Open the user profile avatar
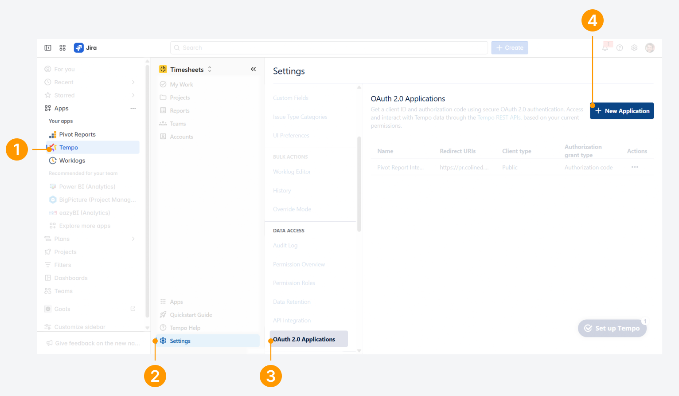This screenshot has height=396, width=679. (650, 48)
